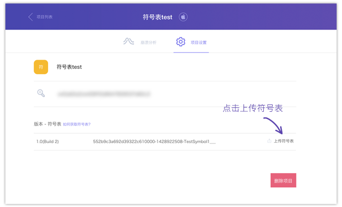Click the back chevron arrow icon

coord(30,17)
